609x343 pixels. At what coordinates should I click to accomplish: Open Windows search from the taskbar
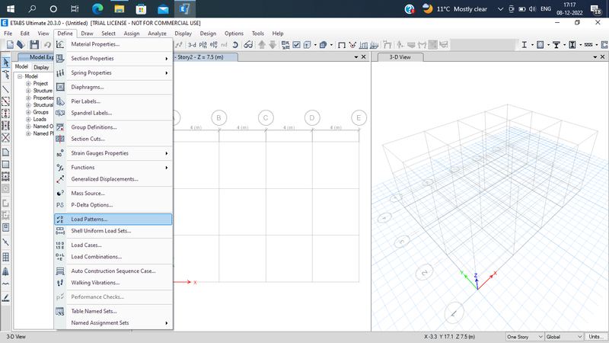(32, 8)
